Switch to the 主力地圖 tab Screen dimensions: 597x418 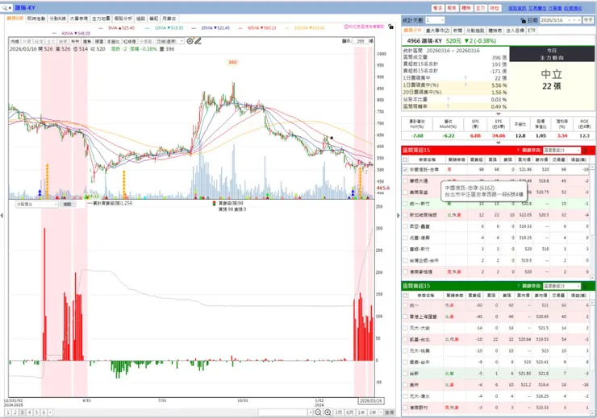coord(101,19)
